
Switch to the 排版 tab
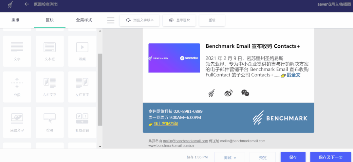[x=15, y=20]
